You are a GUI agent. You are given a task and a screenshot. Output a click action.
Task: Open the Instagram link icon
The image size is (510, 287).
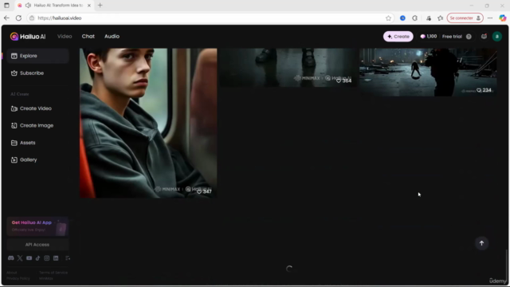point(47,258)
